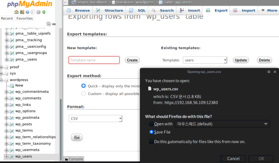The height and width of the screenshot is (163, 279).
Task: Click the wp_commentmeta table icon
Action: coord(12,92)
